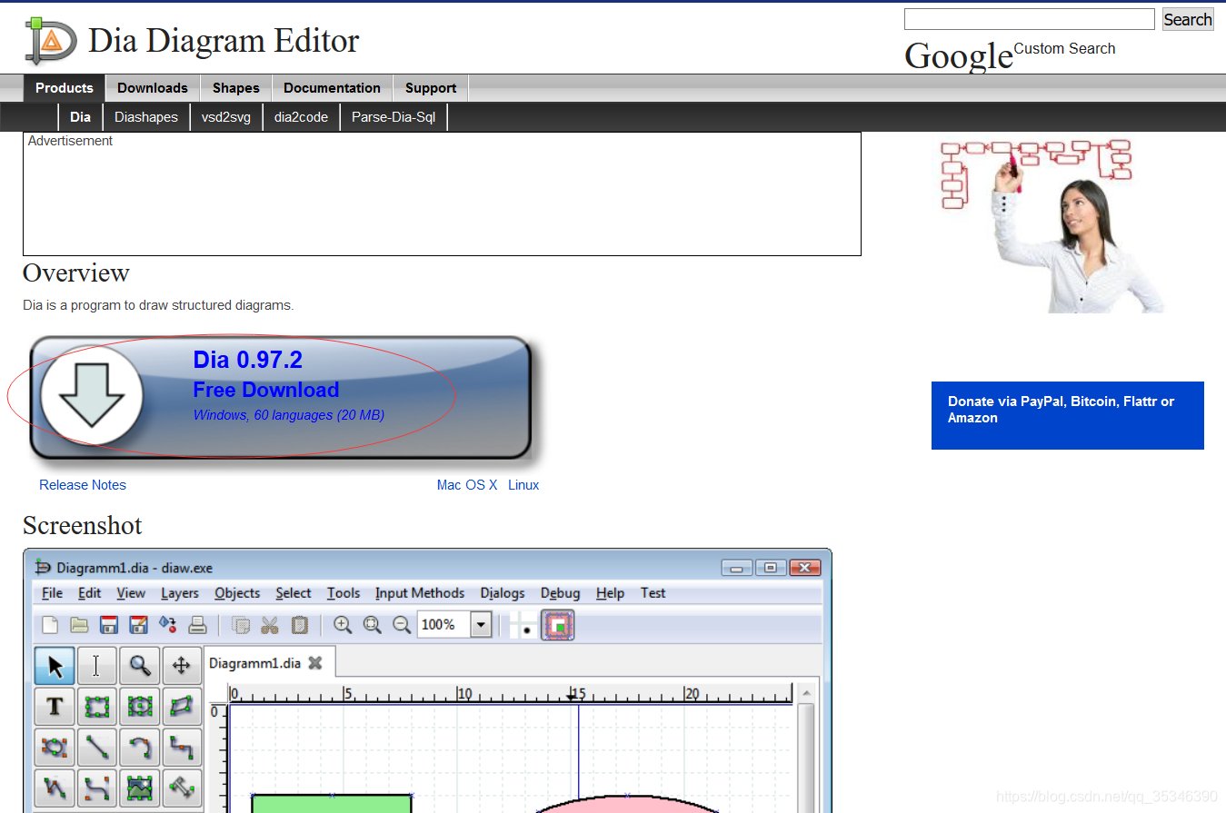Click the scroll-up arrow on diagram scrollbar
This screenshot has width=1226, height=813.
tap(805, 693)
